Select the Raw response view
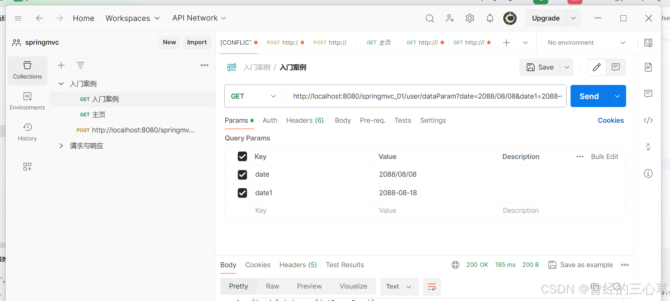Viewport: 670px width, 301px height. click(x=272, y=286)
